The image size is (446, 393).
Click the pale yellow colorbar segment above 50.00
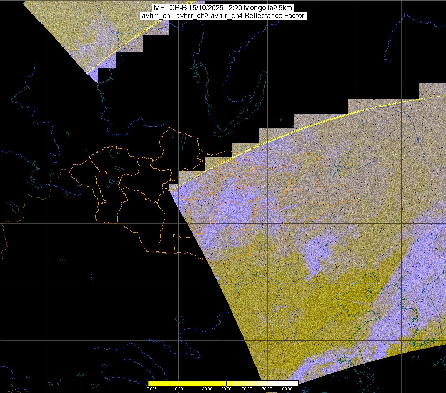(247, 384)
